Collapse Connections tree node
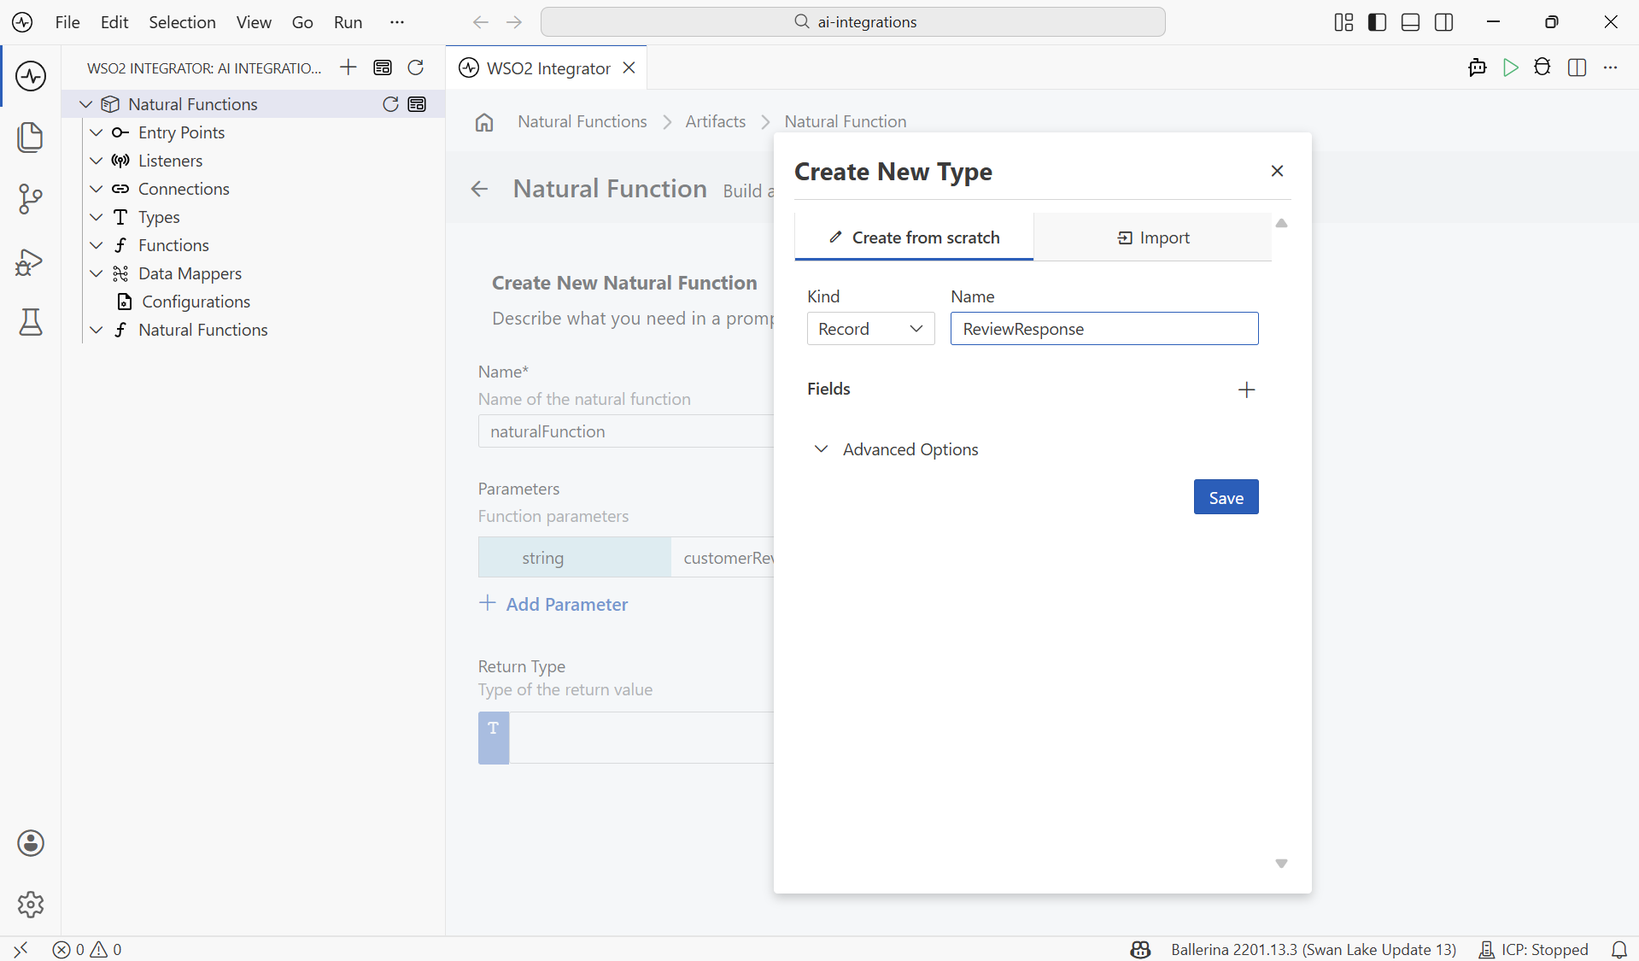This screenshot has height=961, width=1639. click(x=97, y=189)
